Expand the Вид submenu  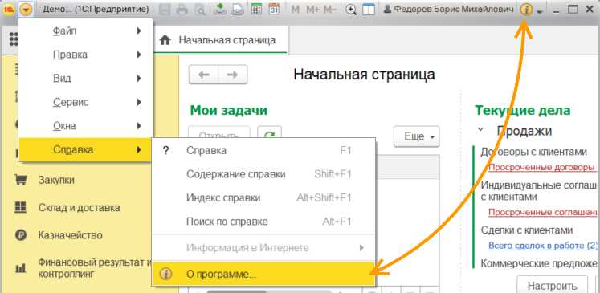(86, 79)
